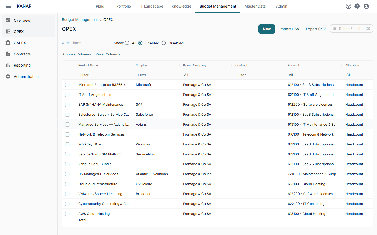This screenshot has width=377, height=235.
Task: Click the OPEX wallet icon in sidebar
Action: pyautogui.click(x=8, y=31)
